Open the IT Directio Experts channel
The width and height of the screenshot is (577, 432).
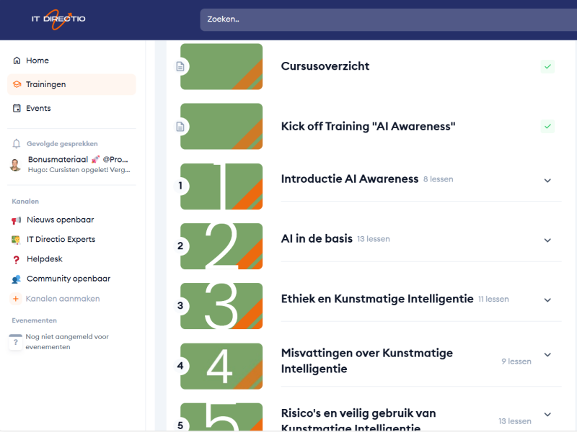pos(61,240)
